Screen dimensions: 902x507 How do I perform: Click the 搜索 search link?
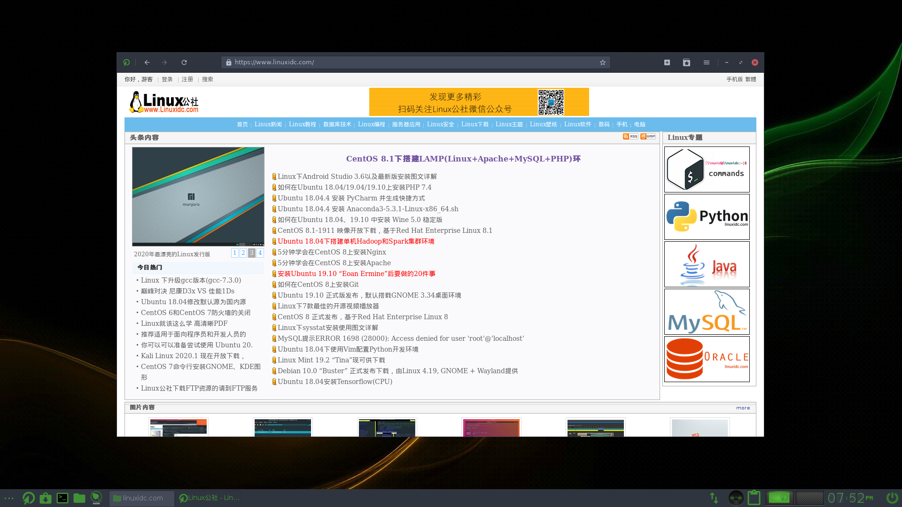pos(208,79)
